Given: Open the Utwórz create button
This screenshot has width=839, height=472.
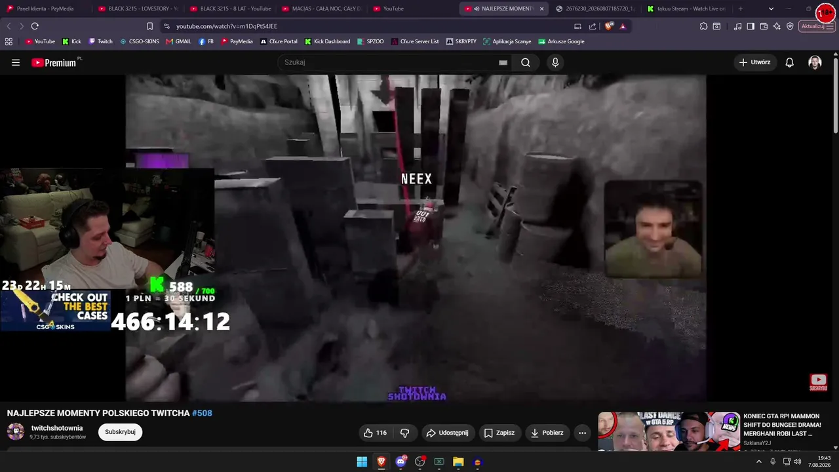Looking at the screenshot, I should 754,62.
